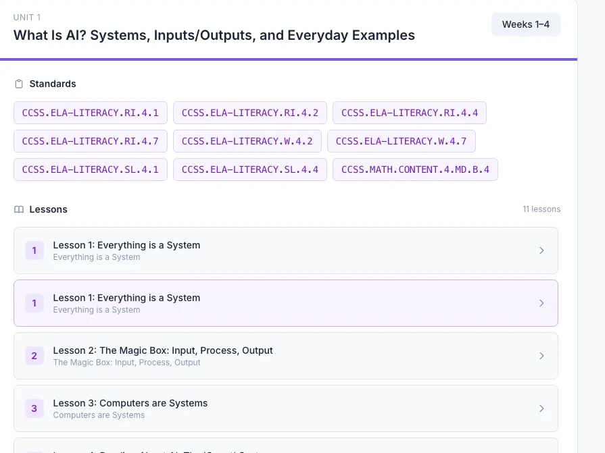Open Lesson 2: The Magic Box title
The image size is (605, 453).
coord(163,350)
